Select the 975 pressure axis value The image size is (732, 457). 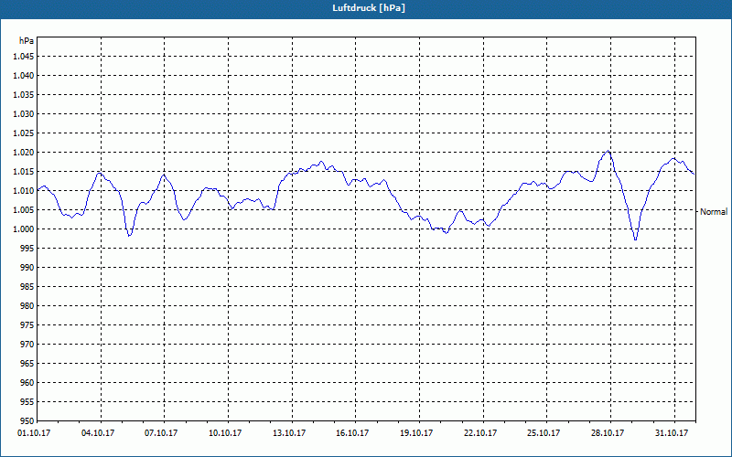pyautogui.click(x=27, y=325)
